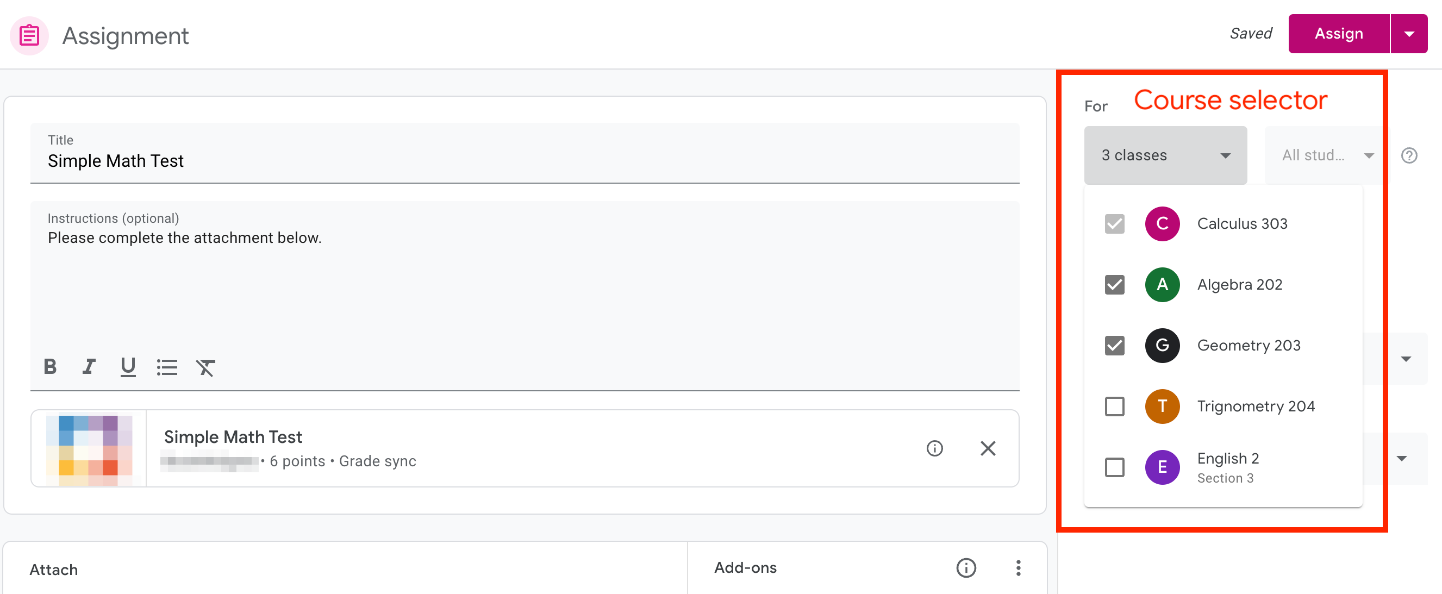Open the Assign button dropdown arrow
This screenshot has width=1442, height=594.
(x=1409, y=34)
